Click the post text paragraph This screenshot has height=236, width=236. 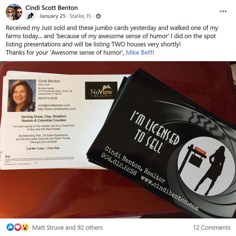(112, 40)
